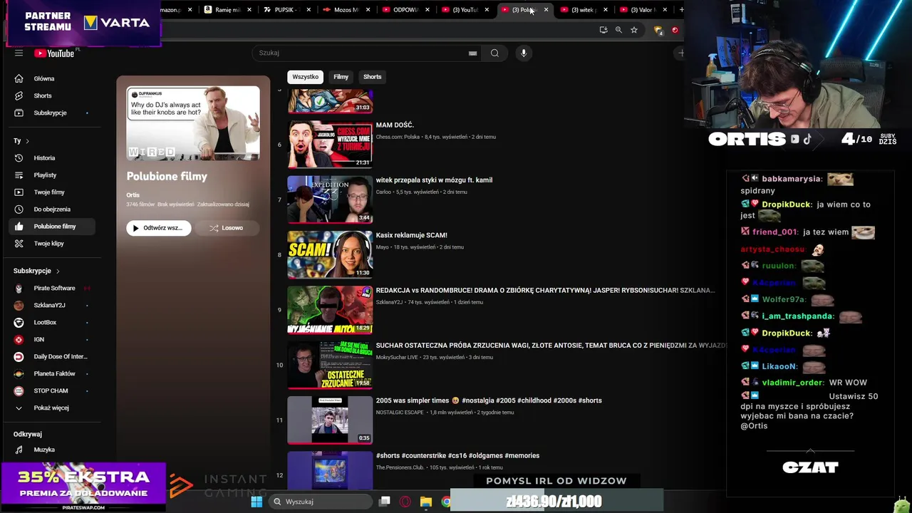
Task: Open Pirate Software channel subscription
Action: click(53, 289)
